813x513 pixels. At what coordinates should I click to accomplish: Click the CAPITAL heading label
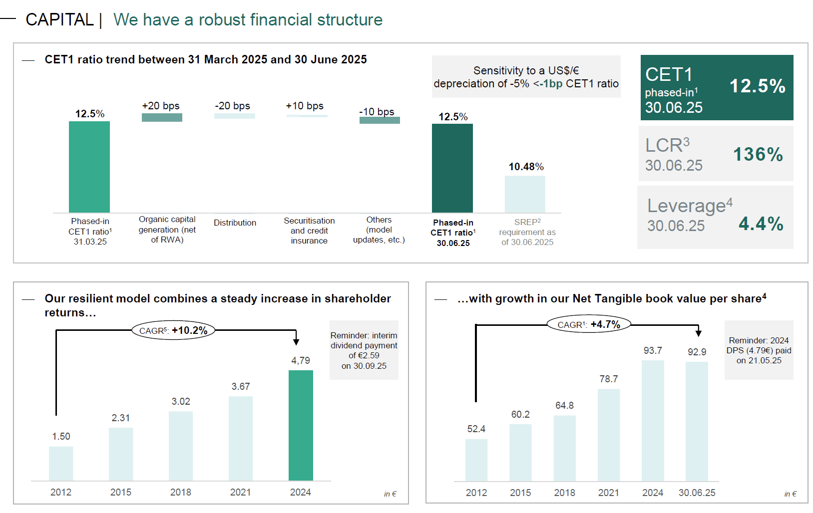click(x=60, y=20)
